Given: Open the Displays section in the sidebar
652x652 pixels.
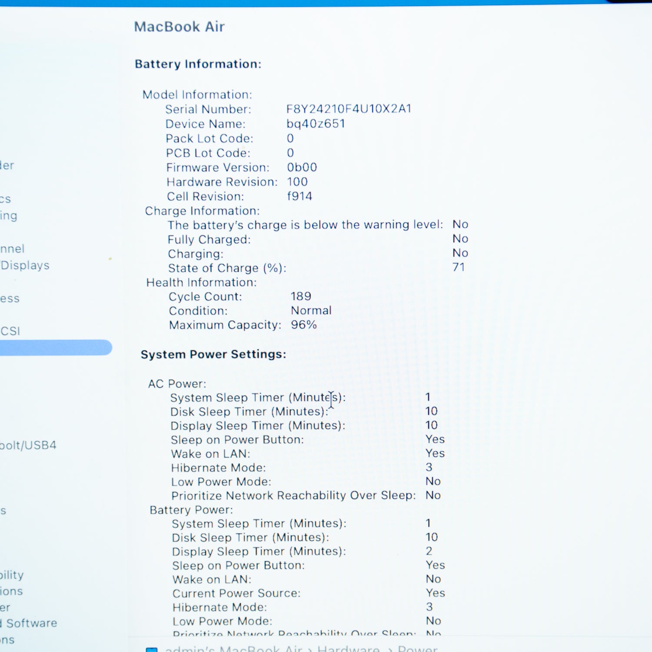Looking at the screenshot, I should point(24,265).
